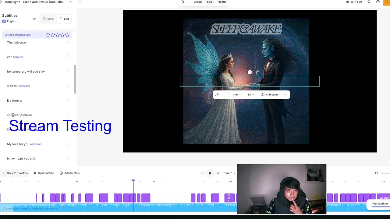
Task: Open options for 'My love for you remains'
Action: 69,144
